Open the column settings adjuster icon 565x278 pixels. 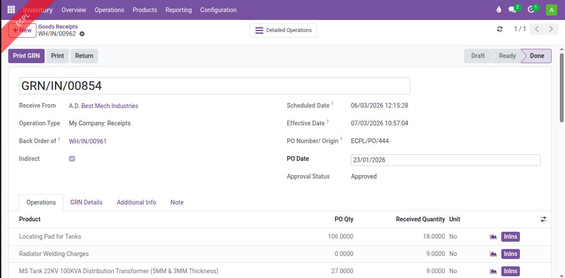point(543,219)
